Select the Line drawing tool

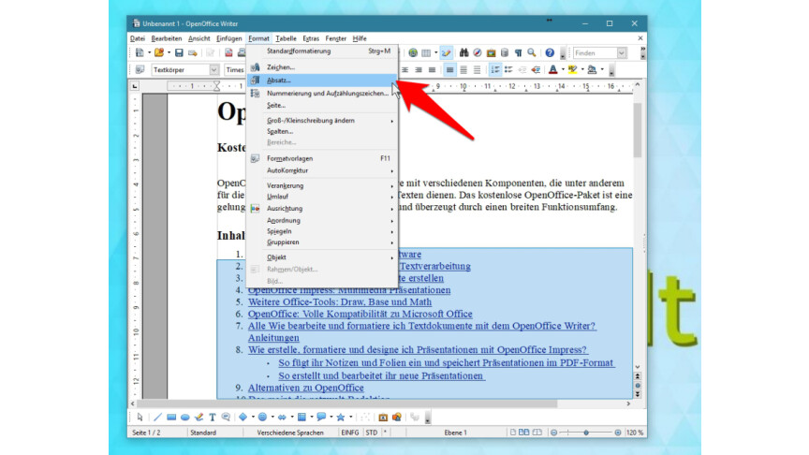point(157,418)
